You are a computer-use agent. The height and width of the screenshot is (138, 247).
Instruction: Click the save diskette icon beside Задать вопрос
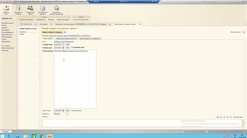pyautogui.click(x=65, y=32)
